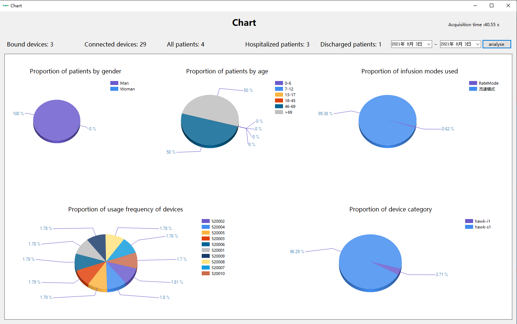The width and height of the screenshot is (517, 324).
Task: Select the Woman legend color swatch
Action: point(114,89)
